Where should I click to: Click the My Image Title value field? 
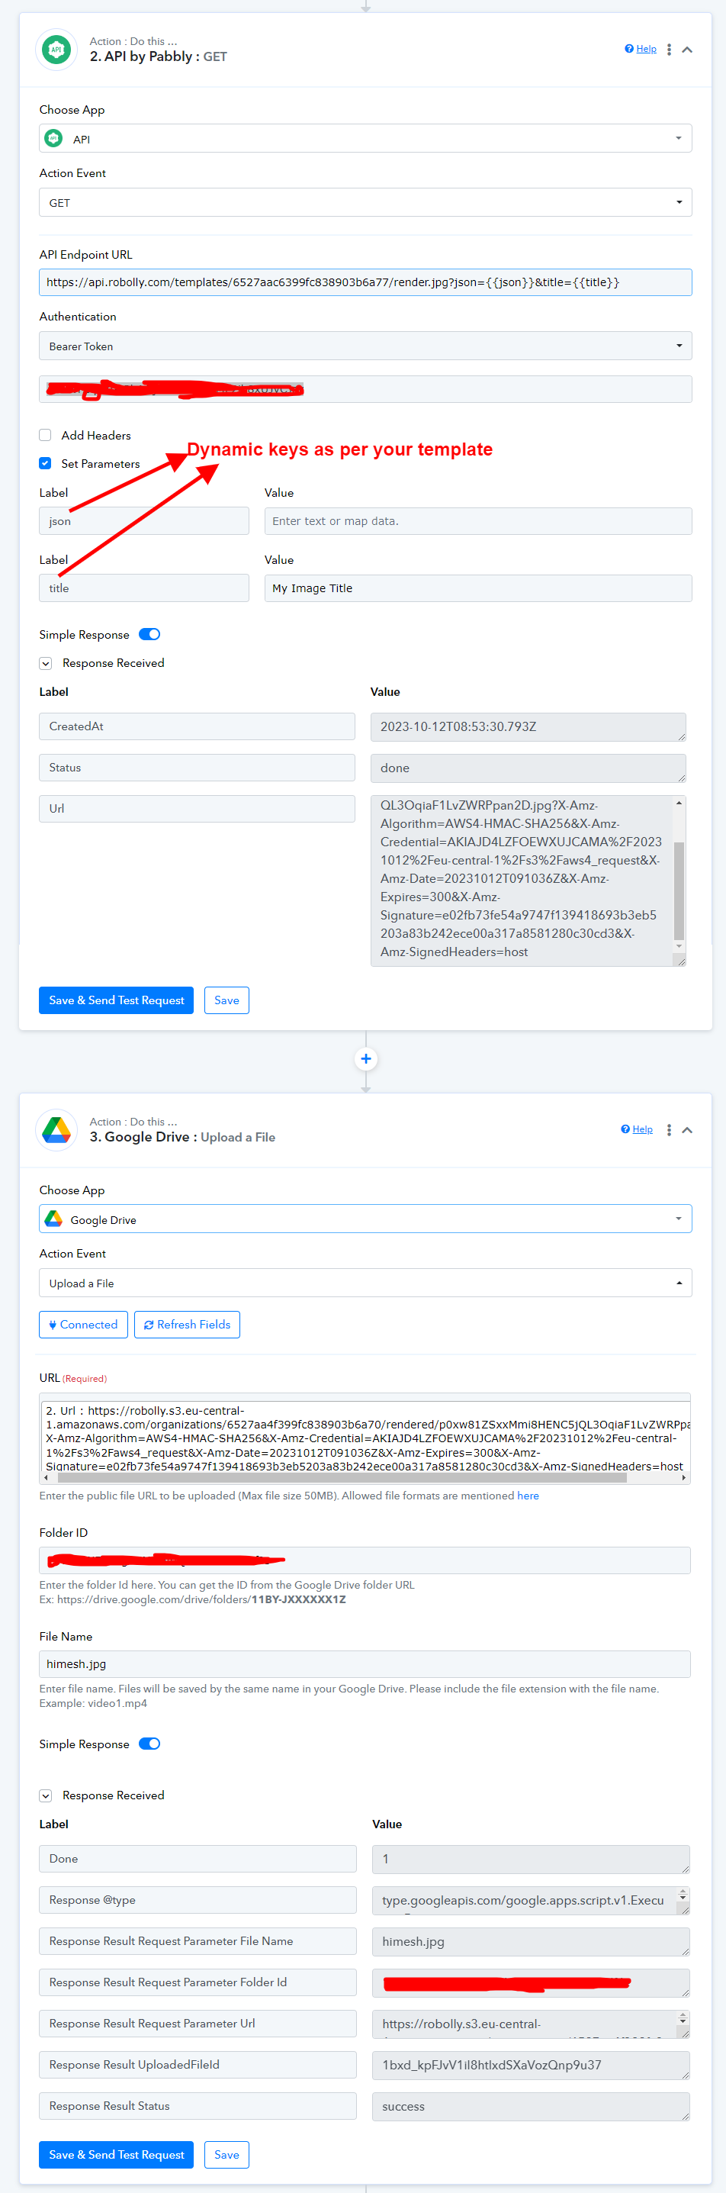[x=477, y=588]
